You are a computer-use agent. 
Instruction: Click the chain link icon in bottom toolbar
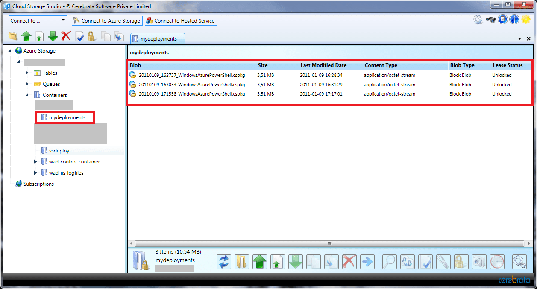[x=443, y=261]
